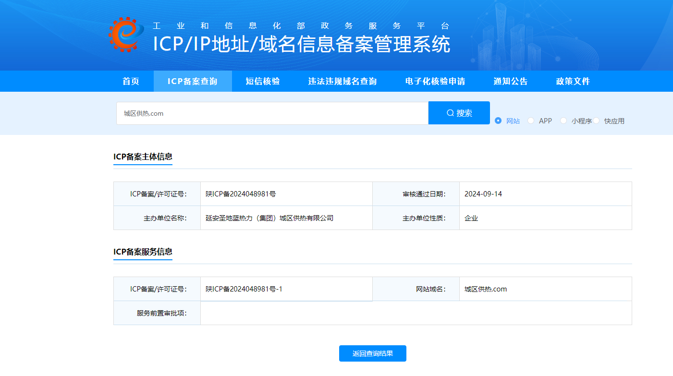
Task: Open the 通知公告 tab
Action: [511, 81]
